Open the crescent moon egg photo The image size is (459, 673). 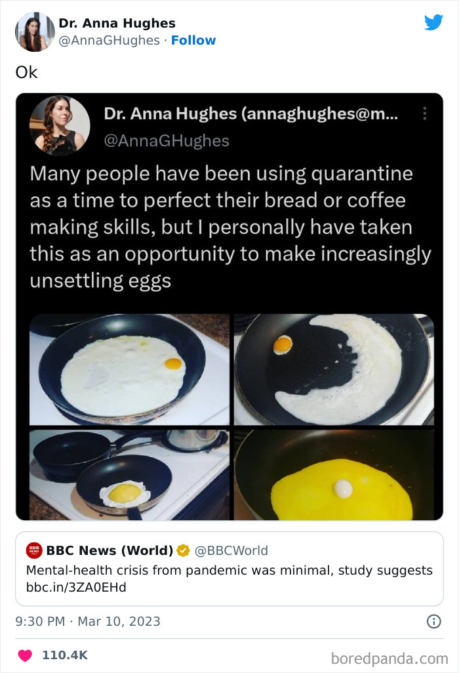[x=334, y=369]
